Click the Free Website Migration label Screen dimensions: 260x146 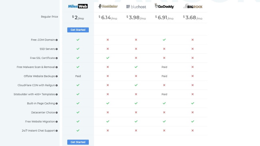[x=40, y=122]
